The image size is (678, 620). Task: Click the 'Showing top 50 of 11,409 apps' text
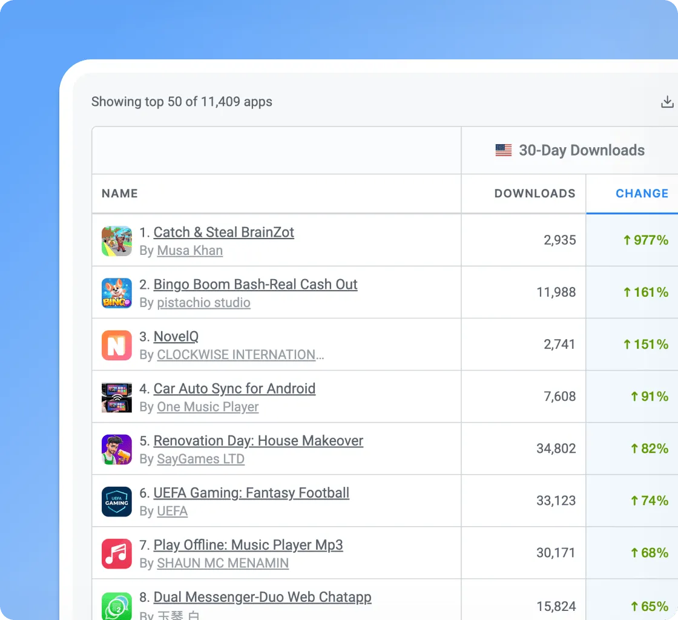coord(182,102)
